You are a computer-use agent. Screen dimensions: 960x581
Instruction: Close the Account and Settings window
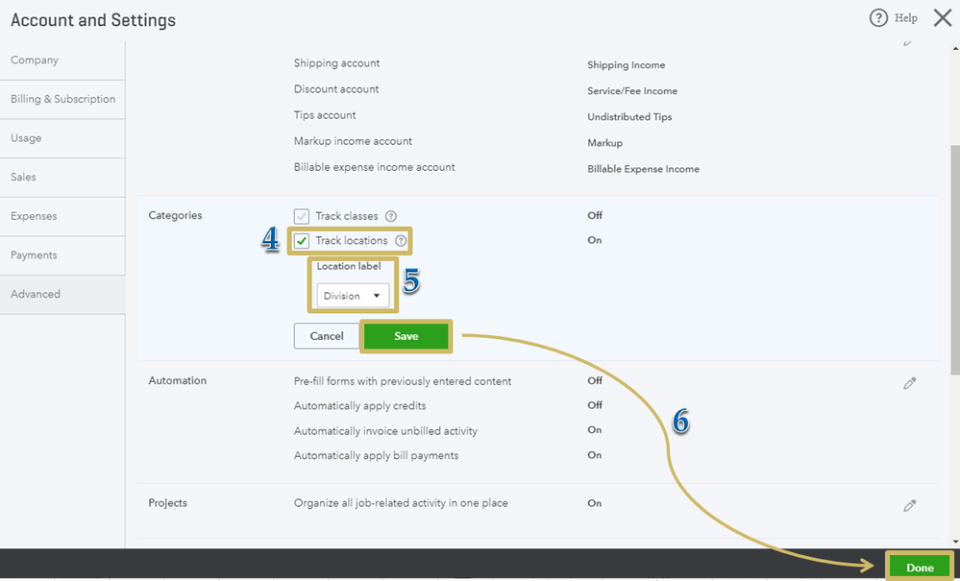[x=942, y=18]
